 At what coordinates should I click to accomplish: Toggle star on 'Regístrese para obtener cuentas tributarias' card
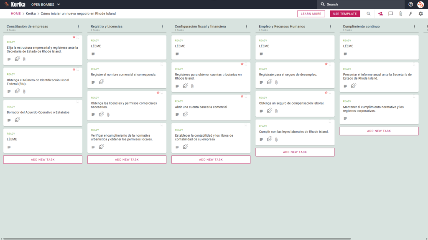click(x=242, y=64)
